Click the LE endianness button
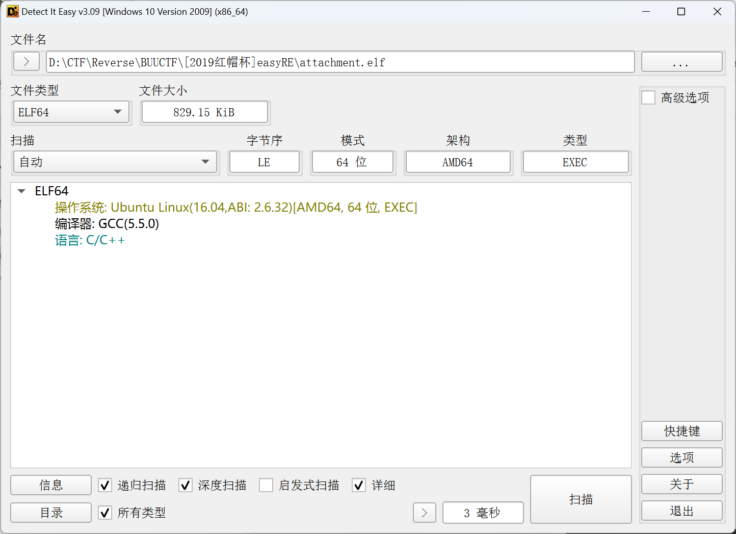This screenshot has width=736, height=534. (264, 162)
